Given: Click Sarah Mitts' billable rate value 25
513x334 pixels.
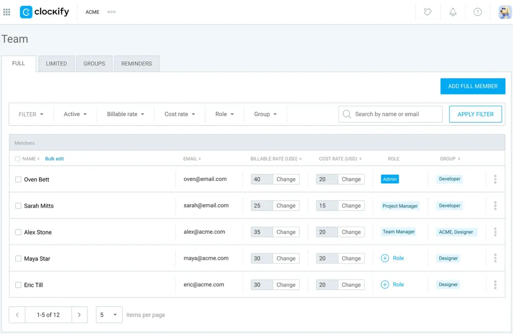Looking at the screenshot, I should 262,206.
